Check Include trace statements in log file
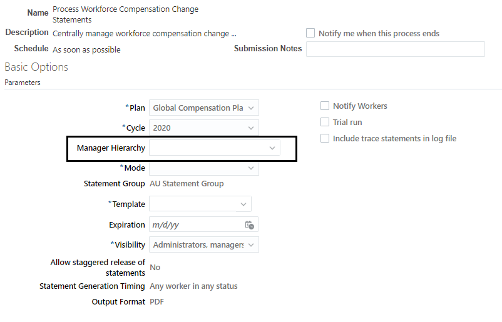This screenshot has width=502, height=322. 325,139
